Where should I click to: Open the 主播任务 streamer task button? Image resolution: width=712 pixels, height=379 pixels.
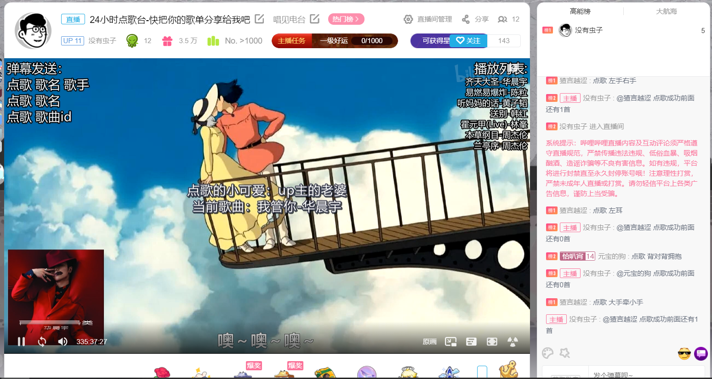tap(292, 41)
